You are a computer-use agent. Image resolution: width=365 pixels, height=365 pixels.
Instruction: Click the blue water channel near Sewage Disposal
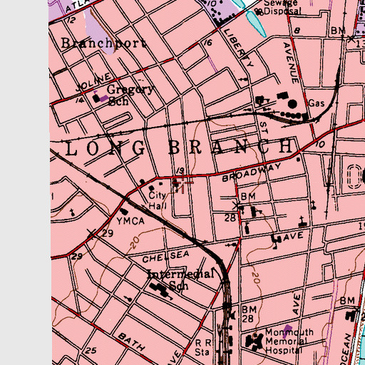click(x=257, y=24)
